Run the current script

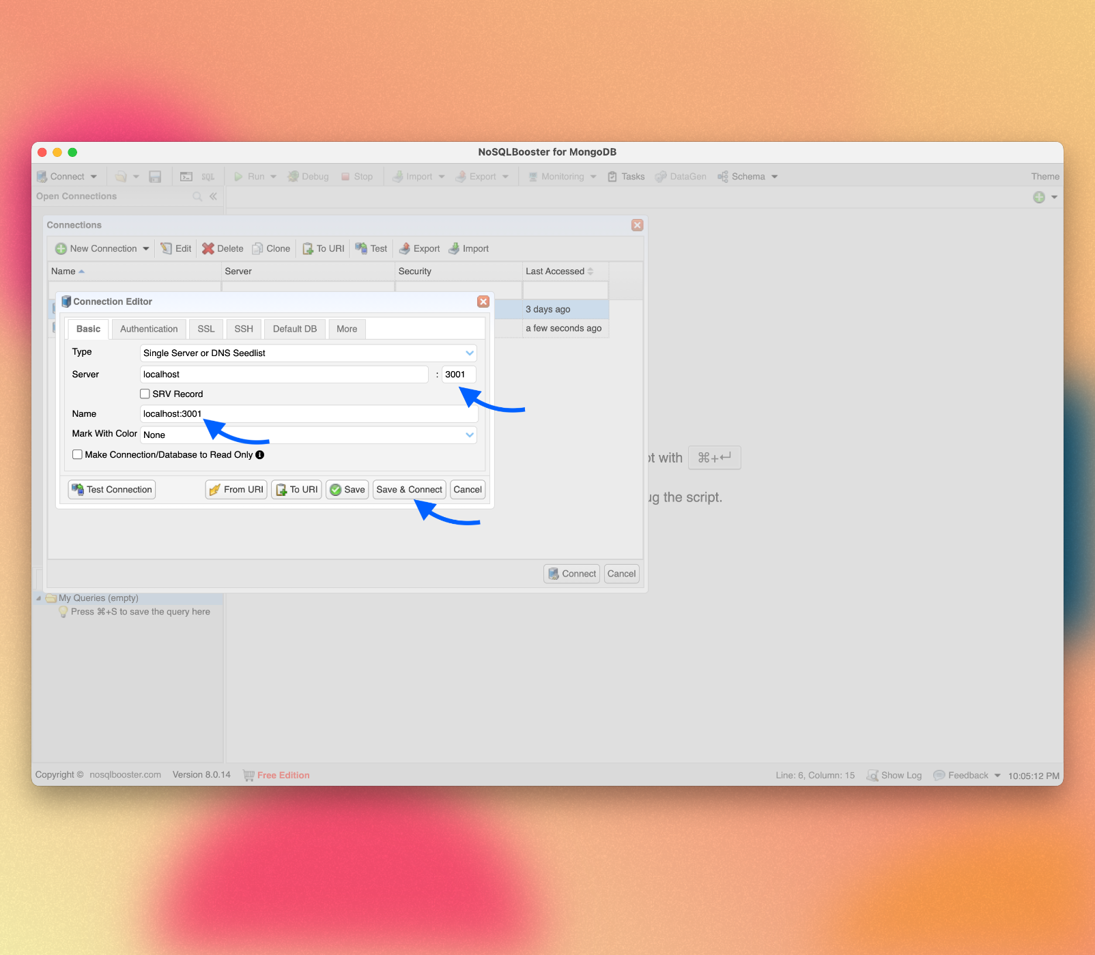point(249,177)
